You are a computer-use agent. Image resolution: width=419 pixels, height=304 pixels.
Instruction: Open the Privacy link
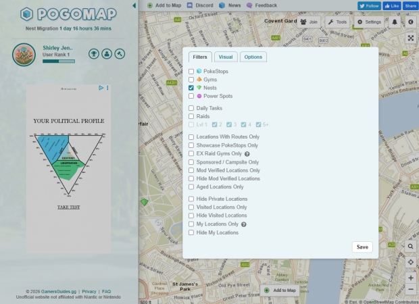[x=89, y=291]
